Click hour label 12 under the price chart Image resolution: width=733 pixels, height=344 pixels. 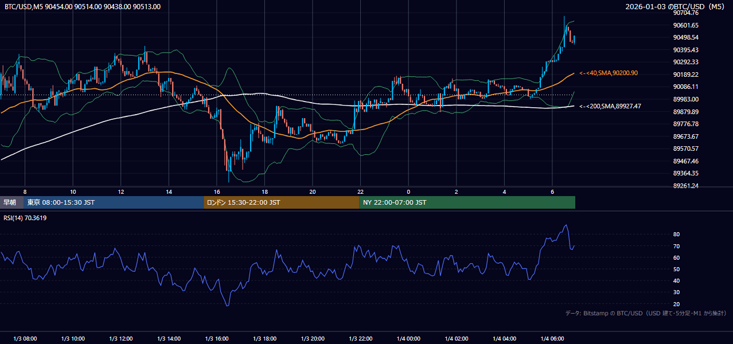[x=121, y=191]
